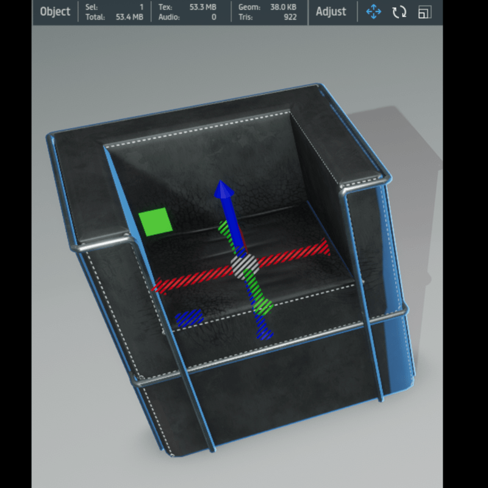Select the Move transform tool icon

373,12
